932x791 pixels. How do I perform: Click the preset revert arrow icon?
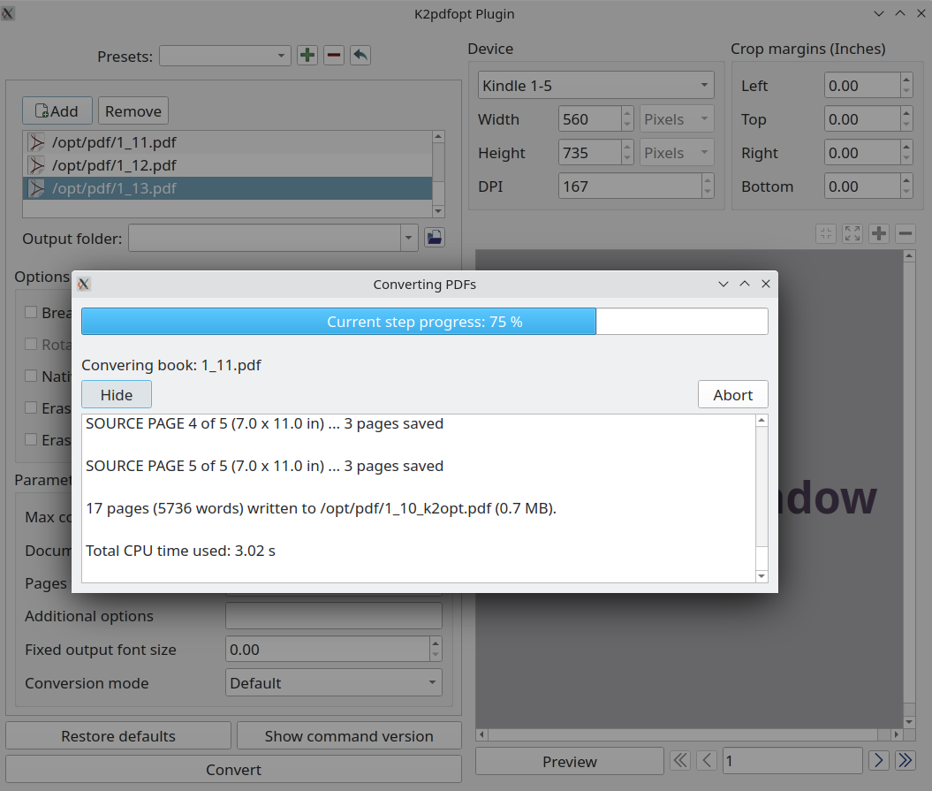coord(360,56)
